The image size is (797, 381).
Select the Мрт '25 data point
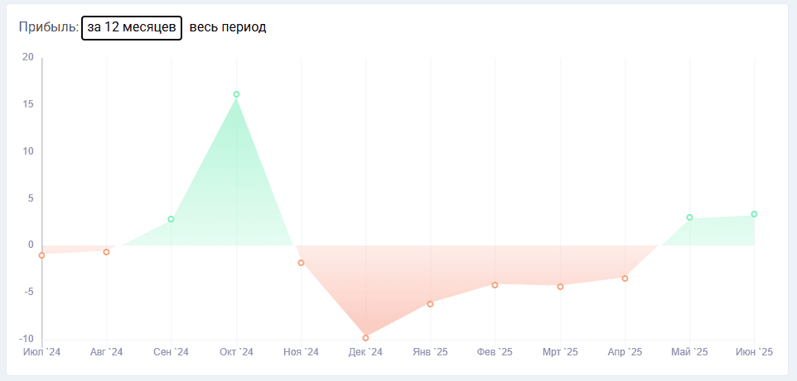(x=560, y=287)
